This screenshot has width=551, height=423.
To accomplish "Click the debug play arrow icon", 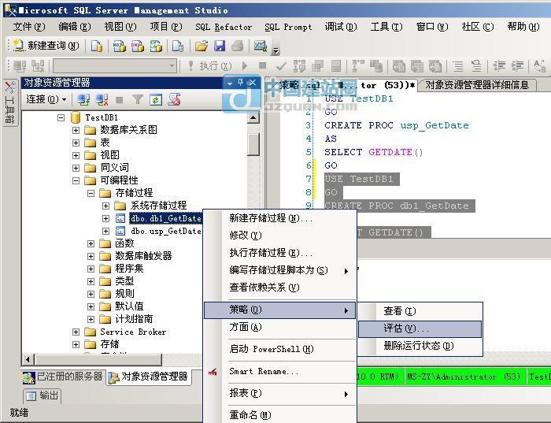I will click(245, 65).
